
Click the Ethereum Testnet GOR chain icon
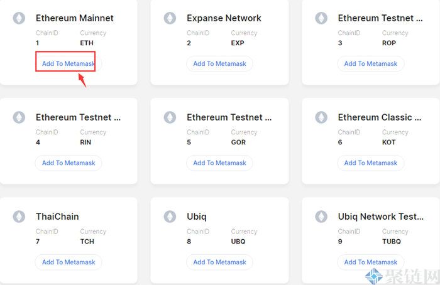click(x=170, y=117)
